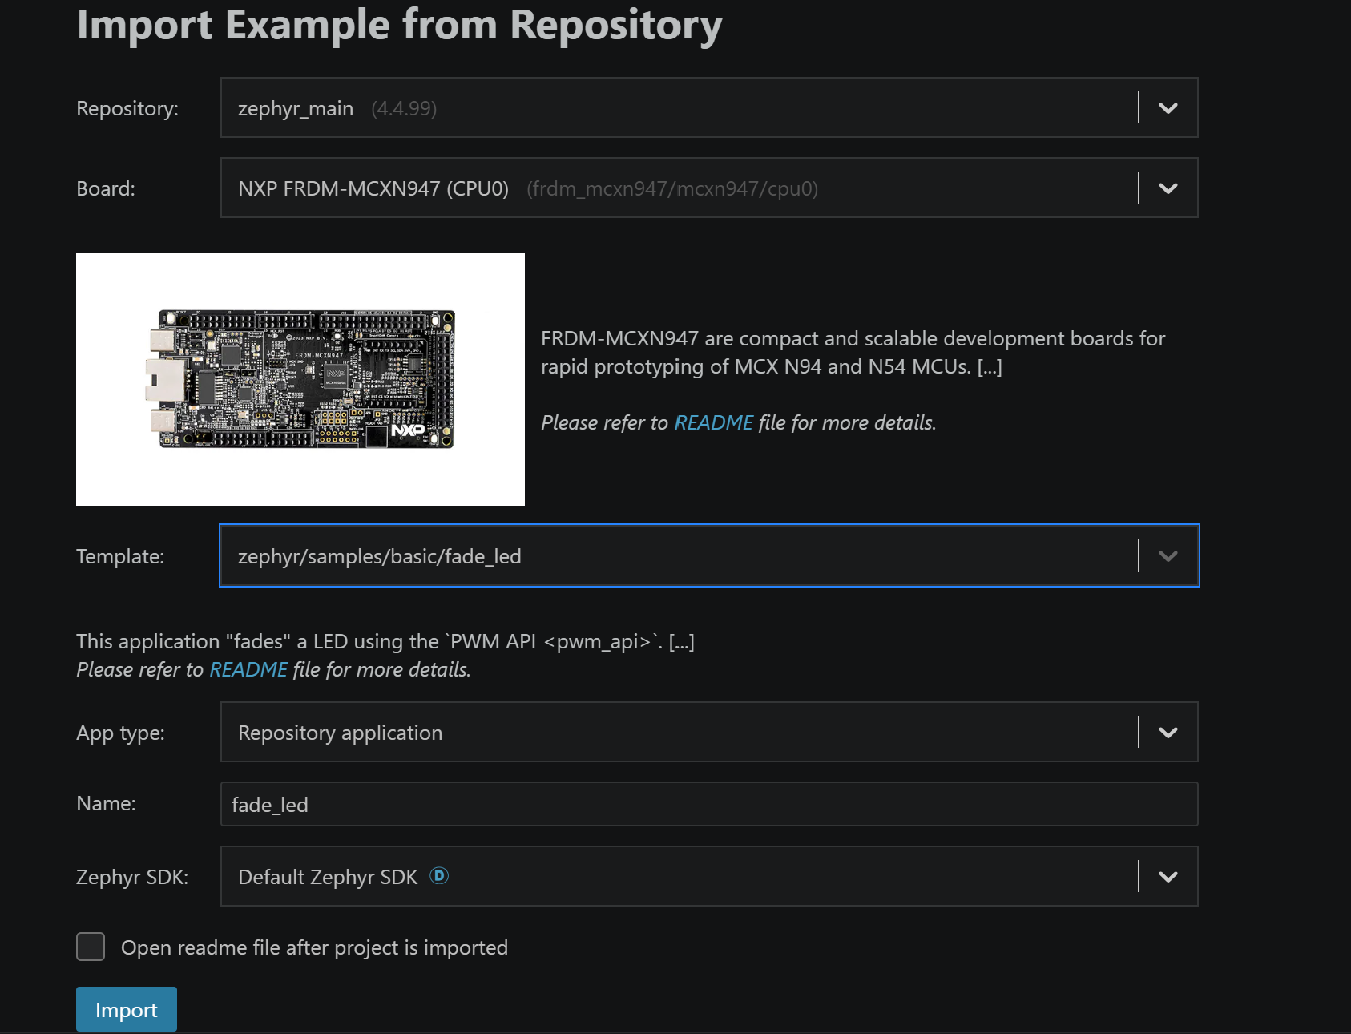
Task: Click the App type dropdown chevron arrow
Action: pos(1168,733)
